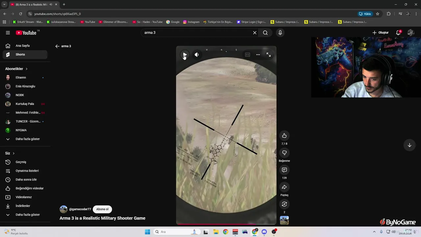
Task: Open Chrome extensions puzzle icon
Action: click(388, 14)
